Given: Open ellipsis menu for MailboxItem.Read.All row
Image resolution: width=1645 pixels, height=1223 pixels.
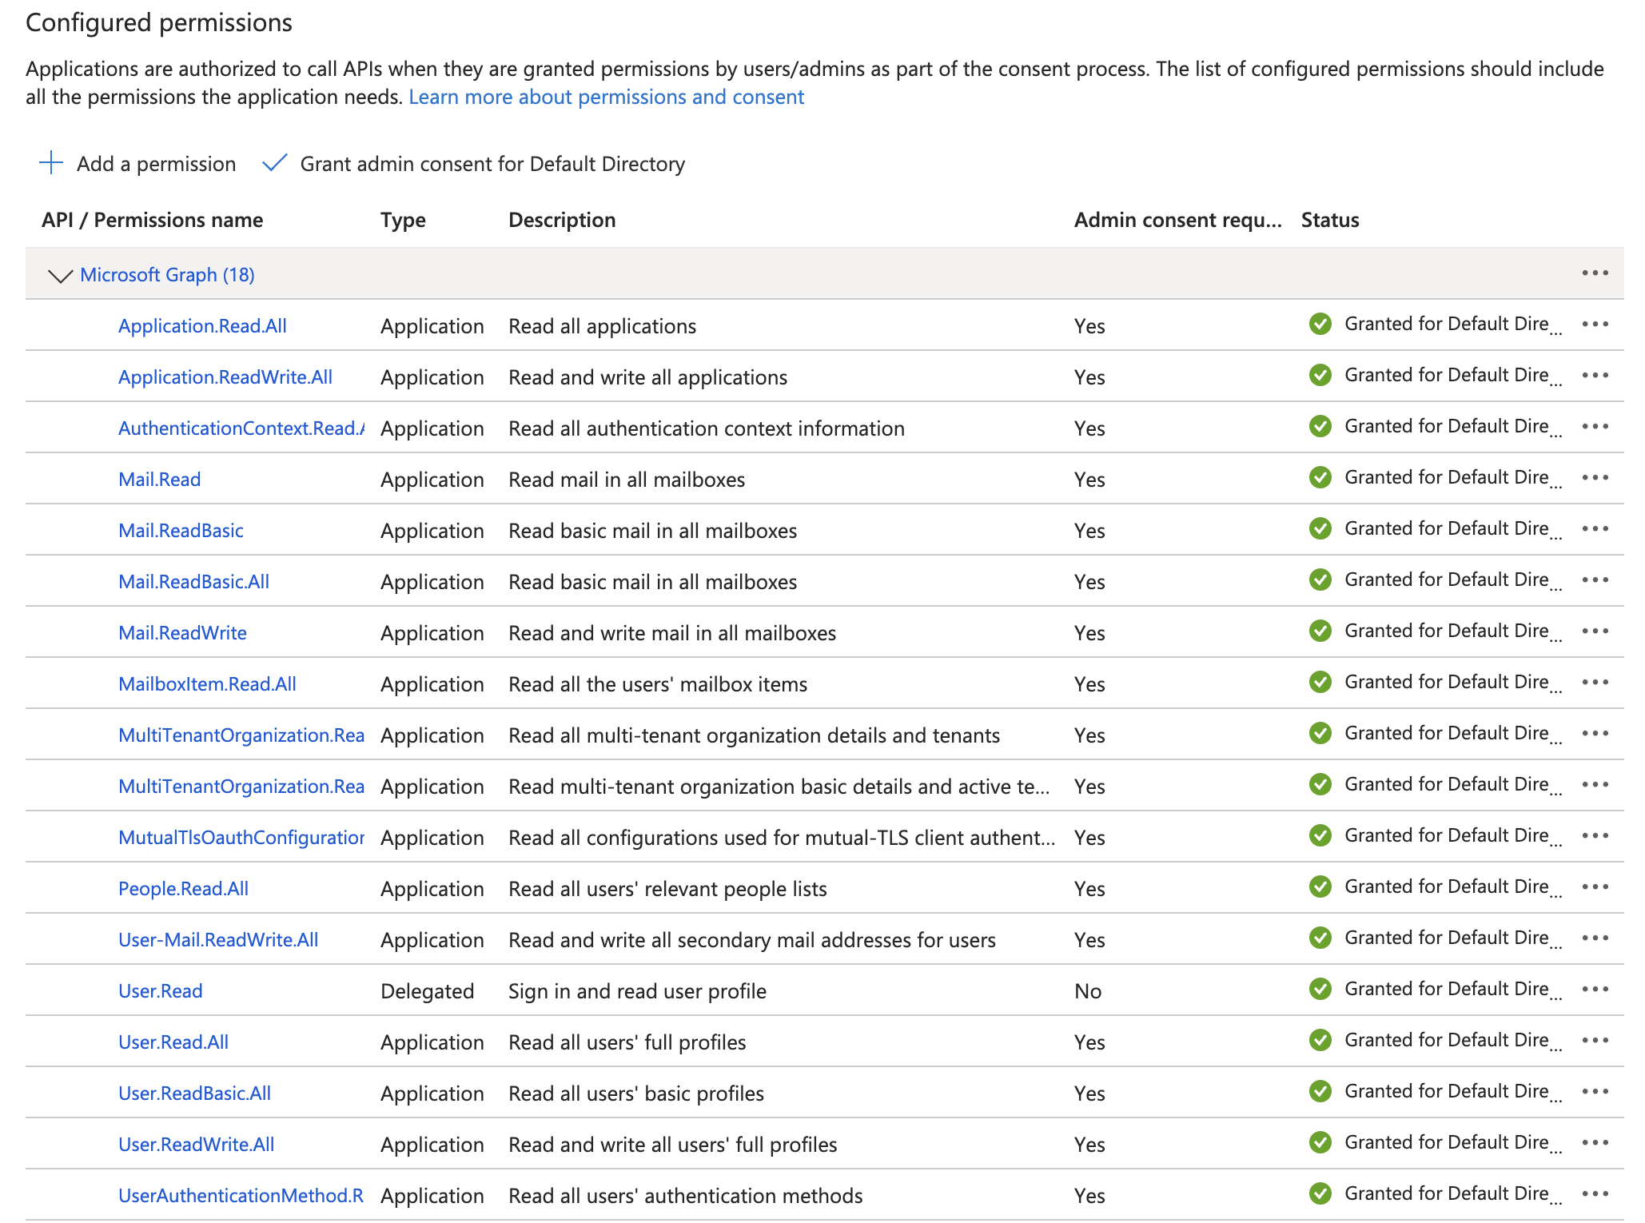Looking at the screenshot, I should click(1595, 683).
